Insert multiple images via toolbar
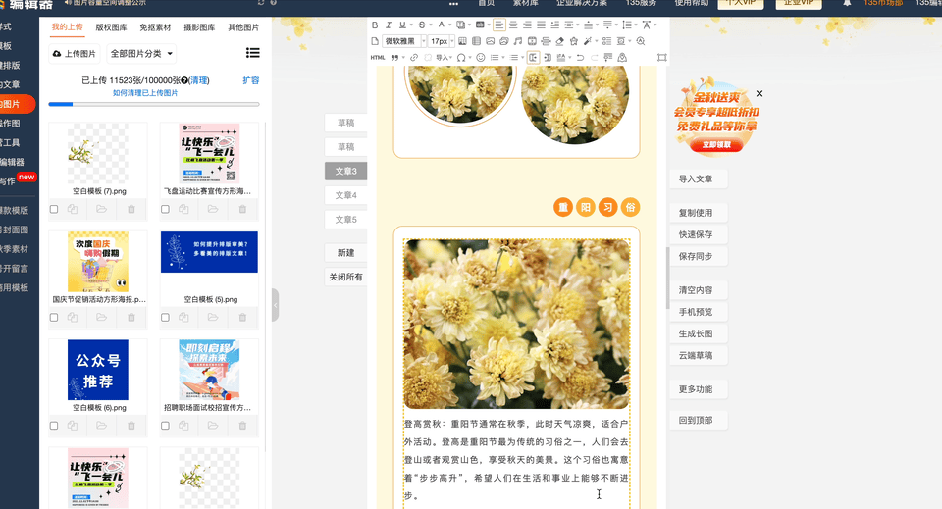 (504, 41)
